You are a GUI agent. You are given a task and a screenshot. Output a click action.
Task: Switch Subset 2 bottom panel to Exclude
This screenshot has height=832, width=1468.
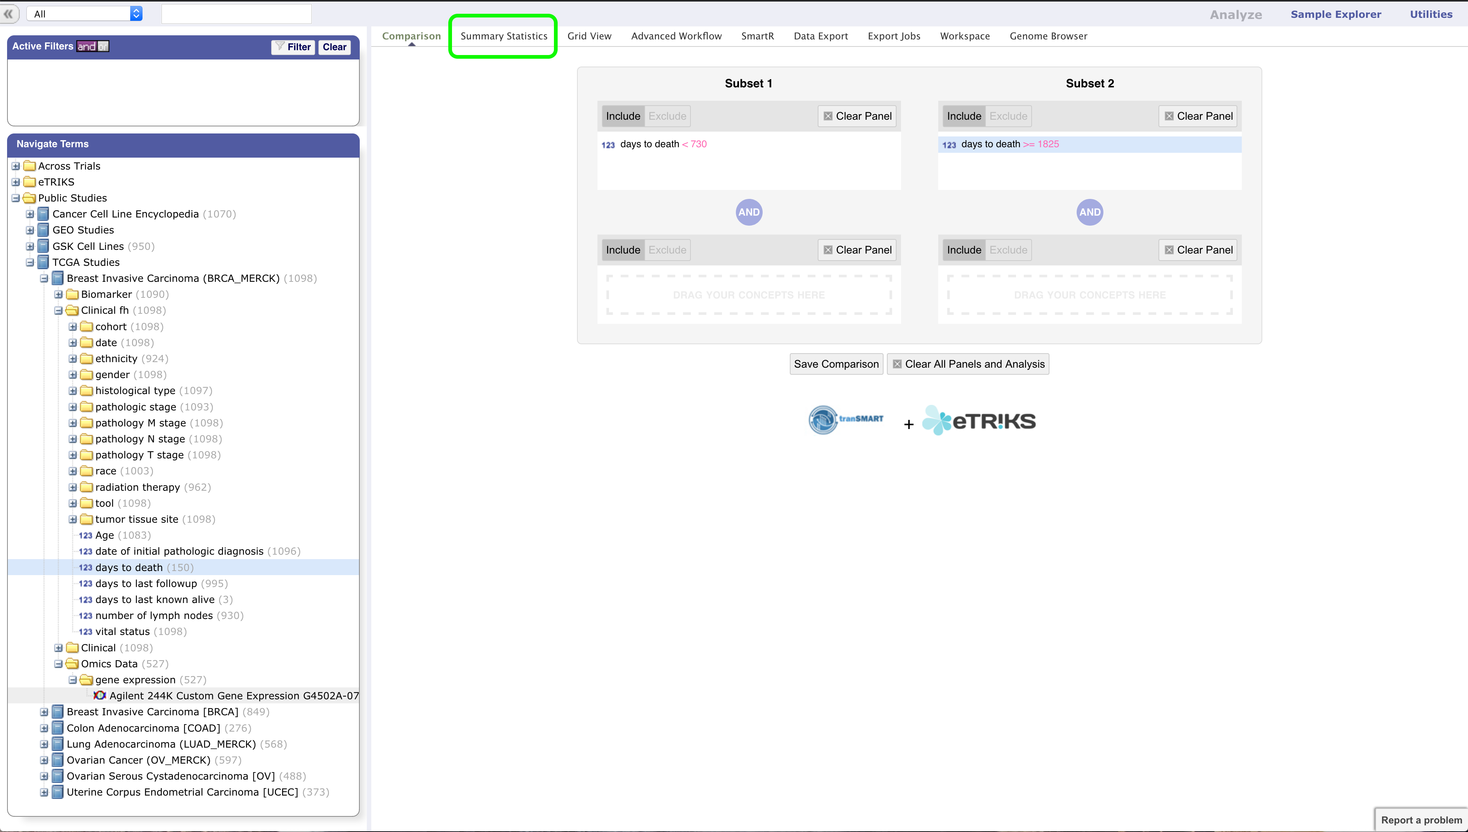[1008, 250]
